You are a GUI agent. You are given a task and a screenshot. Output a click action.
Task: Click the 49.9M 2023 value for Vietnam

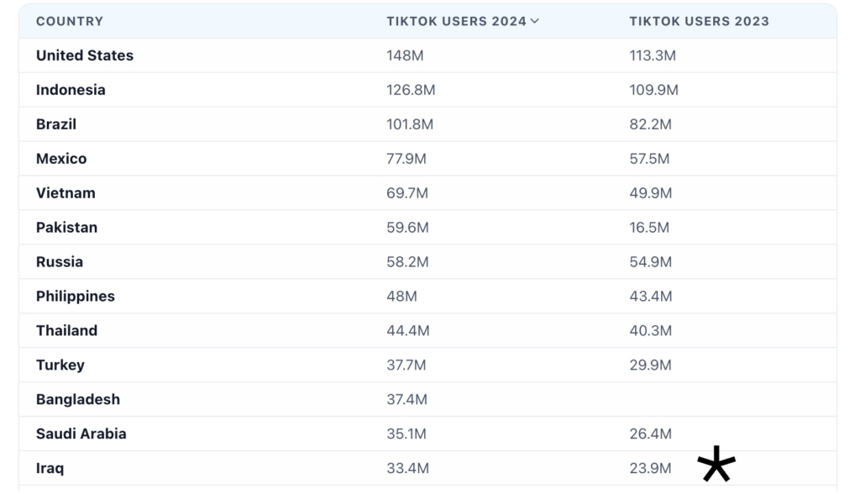coord(651,193)
